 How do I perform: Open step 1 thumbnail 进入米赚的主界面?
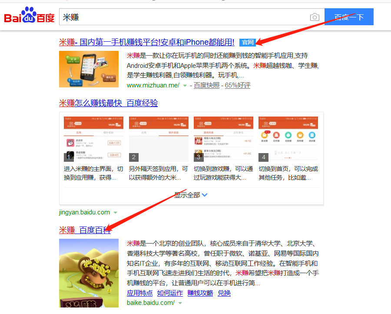93,139
